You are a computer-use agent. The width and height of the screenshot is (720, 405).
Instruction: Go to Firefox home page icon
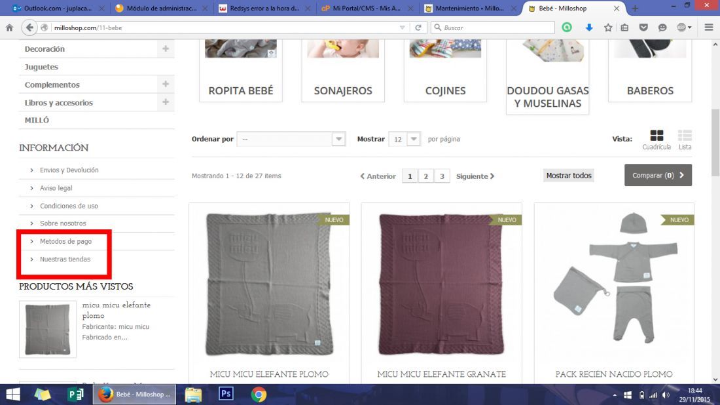tap(9, 28)
